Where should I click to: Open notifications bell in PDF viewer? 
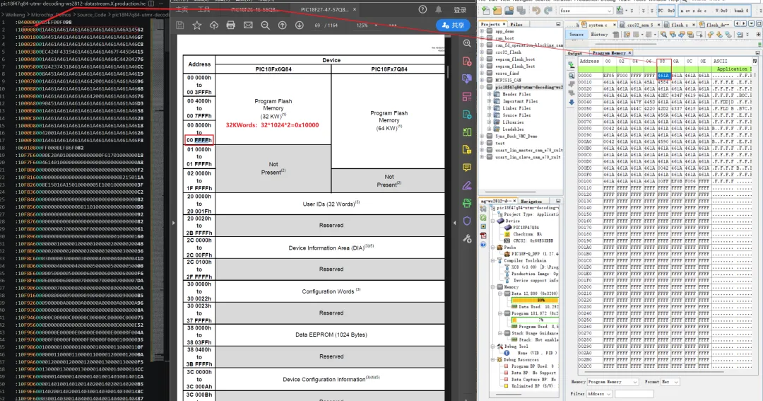click(439, 9)
